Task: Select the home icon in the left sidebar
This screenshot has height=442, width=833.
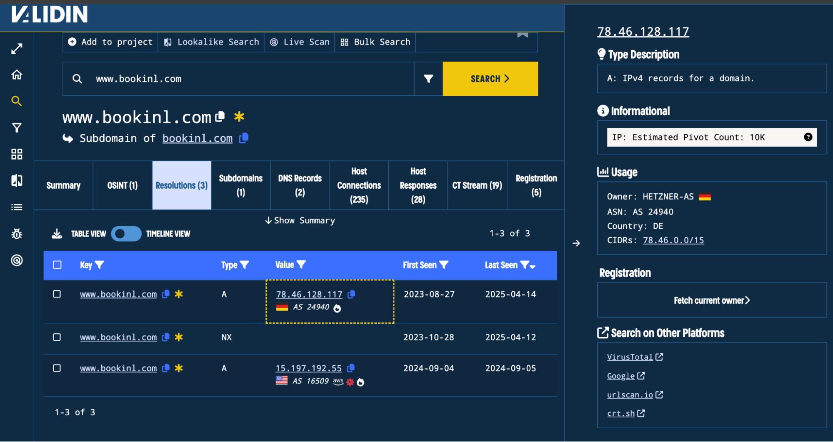Action: 17,74
